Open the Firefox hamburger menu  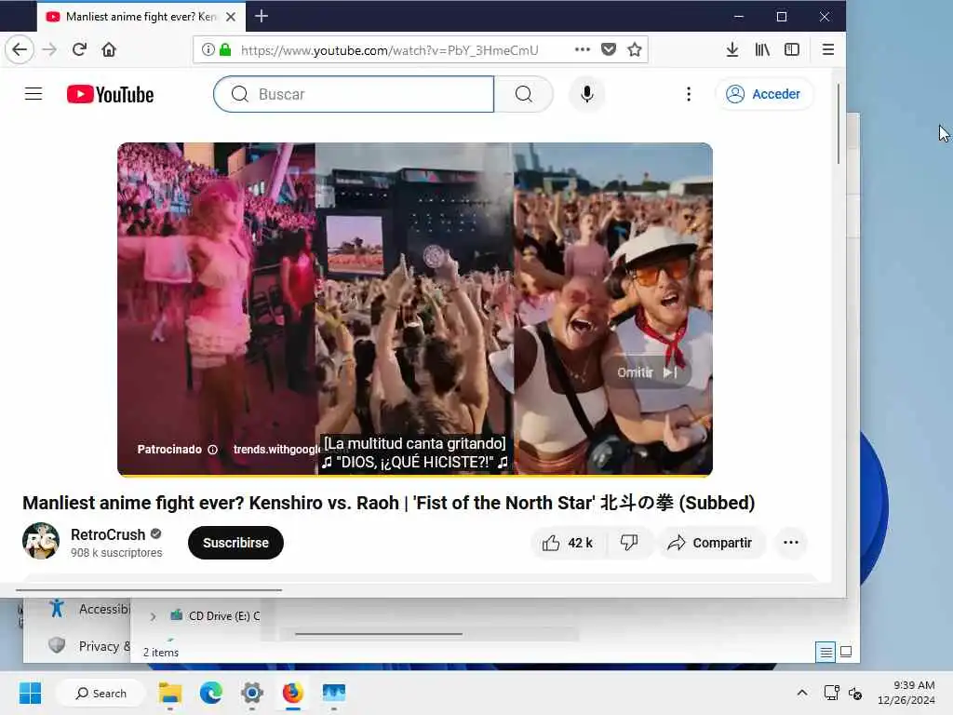click(827, 49)
